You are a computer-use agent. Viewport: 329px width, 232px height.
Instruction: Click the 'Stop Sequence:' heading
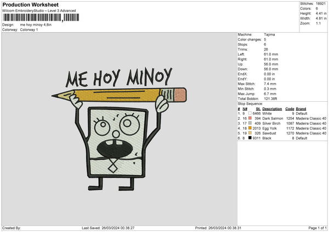point(250,104)
